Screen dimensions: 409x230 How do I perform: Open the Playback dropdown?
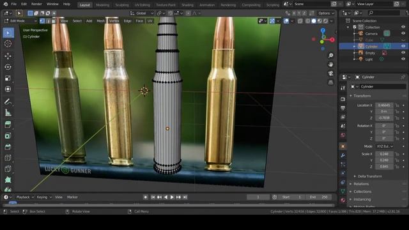25,197
